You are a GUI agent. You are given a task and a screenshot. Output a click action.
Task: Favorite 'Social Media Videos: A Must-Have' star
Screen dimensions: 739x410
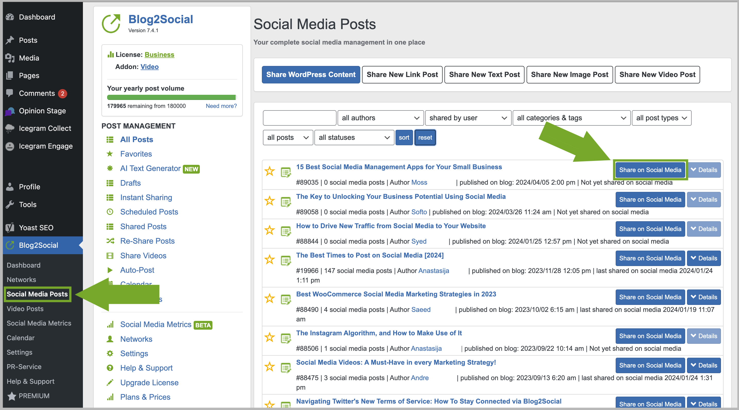269,367
